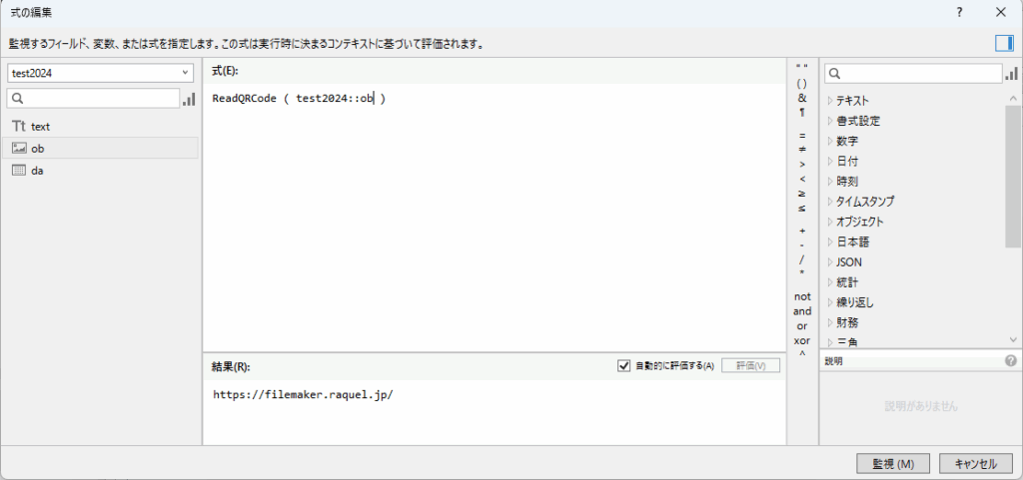Select the date field icon for da
Screen dimensions: 1023x480
point(19,171)
